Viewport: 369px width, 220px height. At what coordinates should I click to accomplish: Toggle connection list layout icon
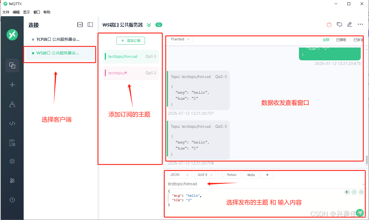pos(90,25)
